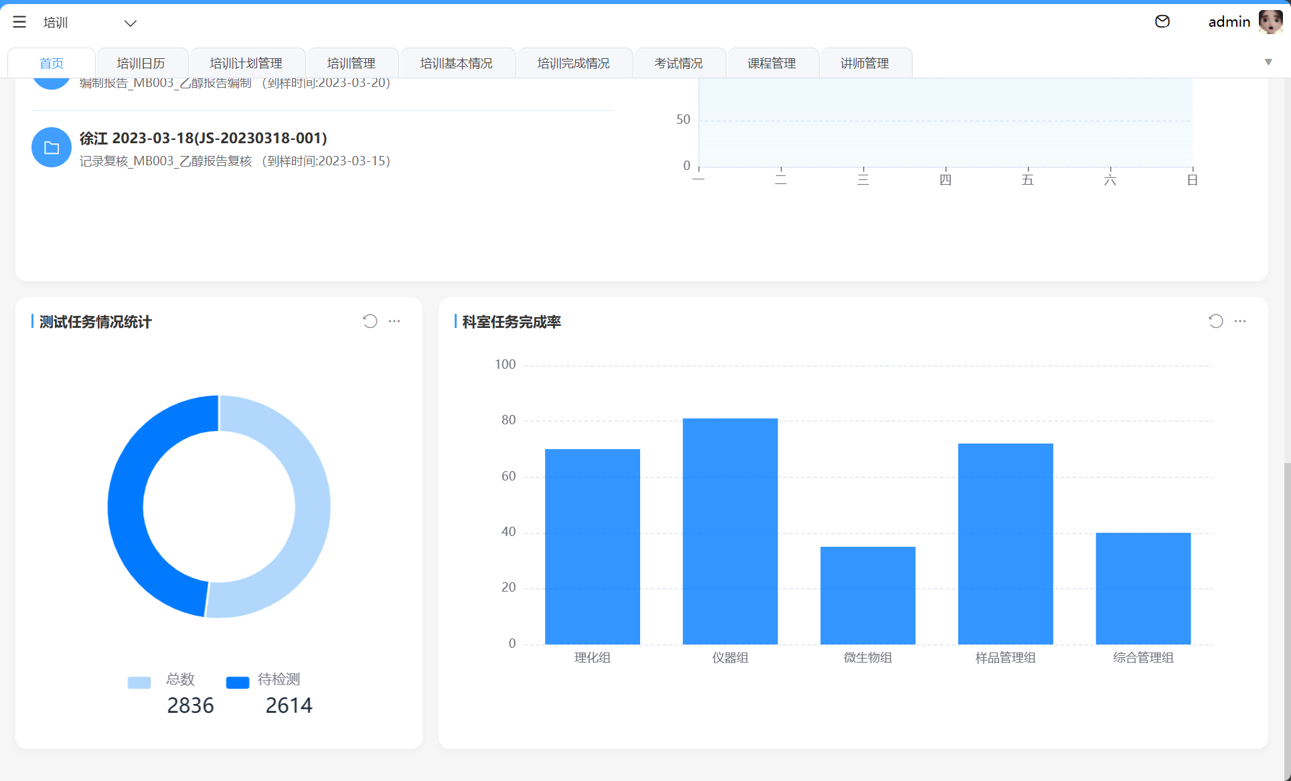The width and height of the screenshot is (1291, 781).
Task: Open the 讲师管理 tab
Action: point(865,63)
